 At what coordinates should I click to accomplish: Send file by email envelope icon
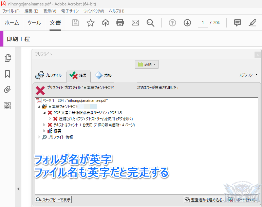[x=135, y=23]
